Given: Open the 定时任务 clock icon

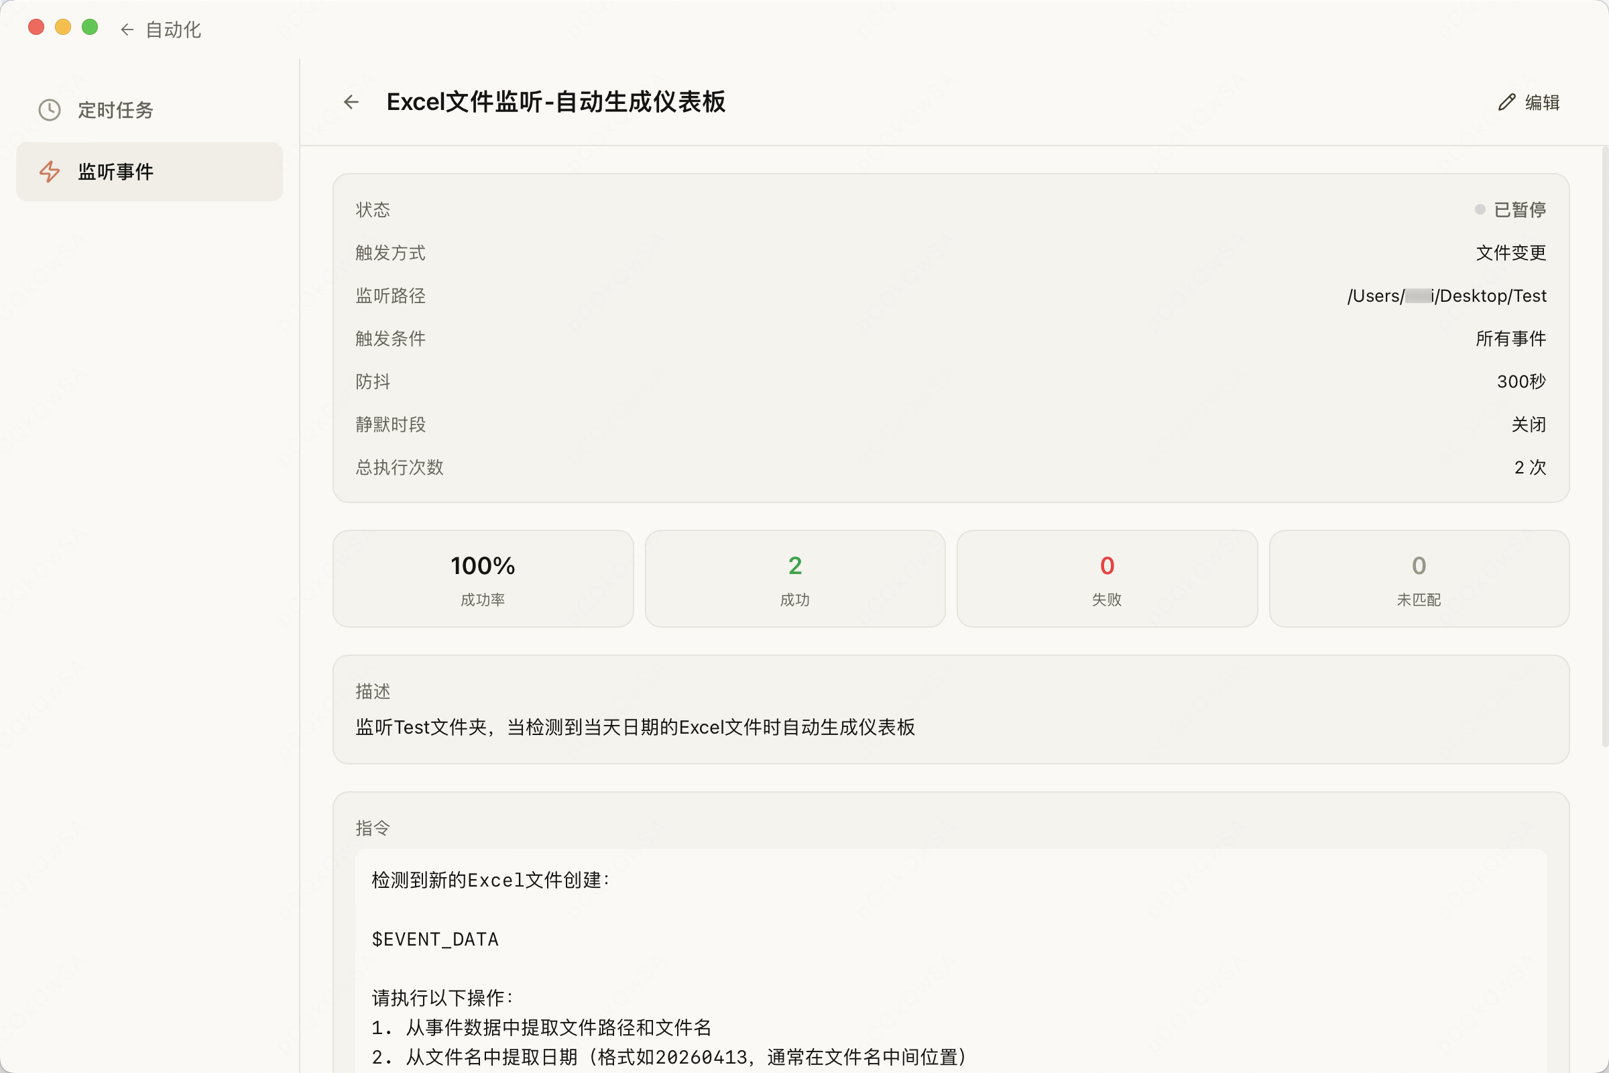Looking at the screenshot, I should point(49,109).
